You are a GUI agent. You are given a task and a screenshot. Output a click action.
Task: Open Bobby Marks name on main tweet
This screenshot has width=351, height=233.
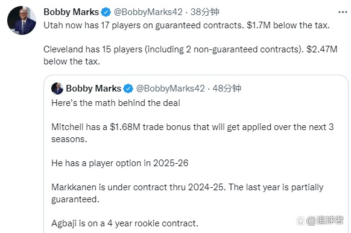point(71,12)
